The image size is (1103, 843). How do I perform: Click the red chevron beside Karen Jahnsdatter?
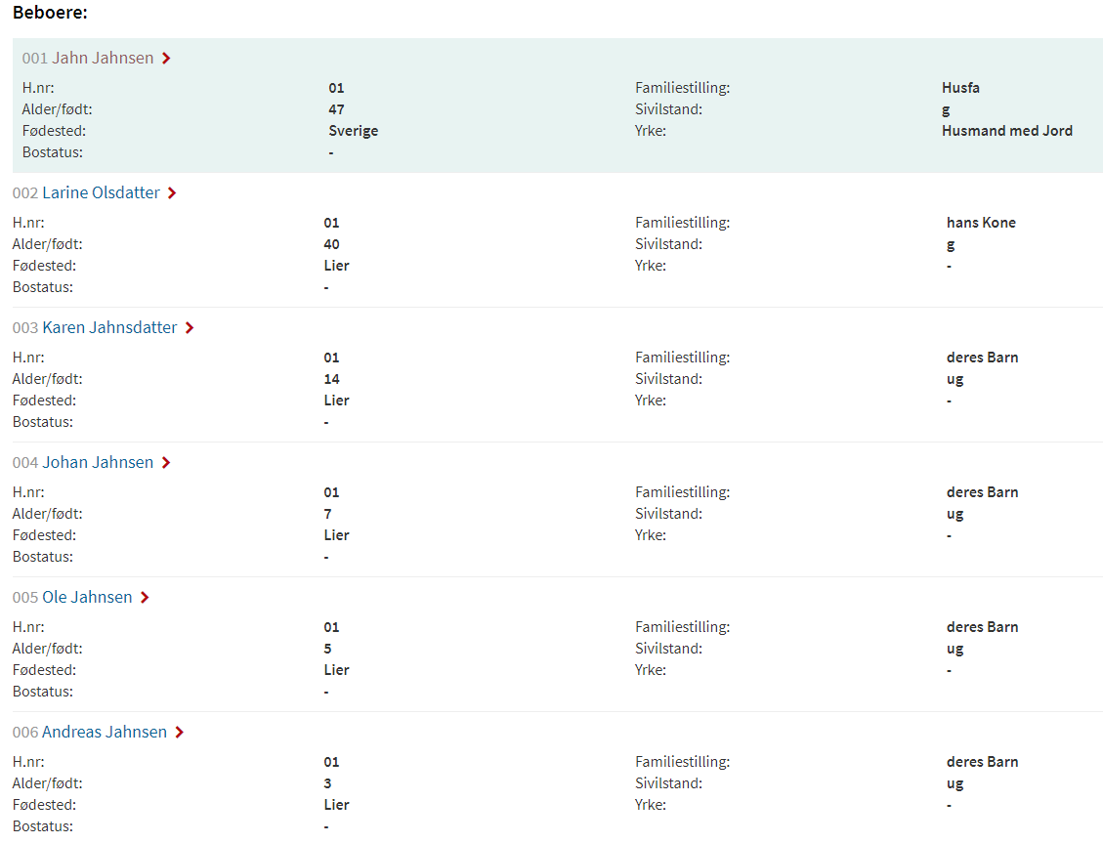pos(190,327)
